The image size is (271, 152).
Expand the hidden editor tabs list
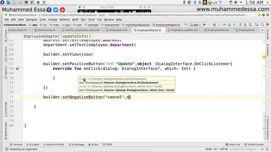[263, 30]
